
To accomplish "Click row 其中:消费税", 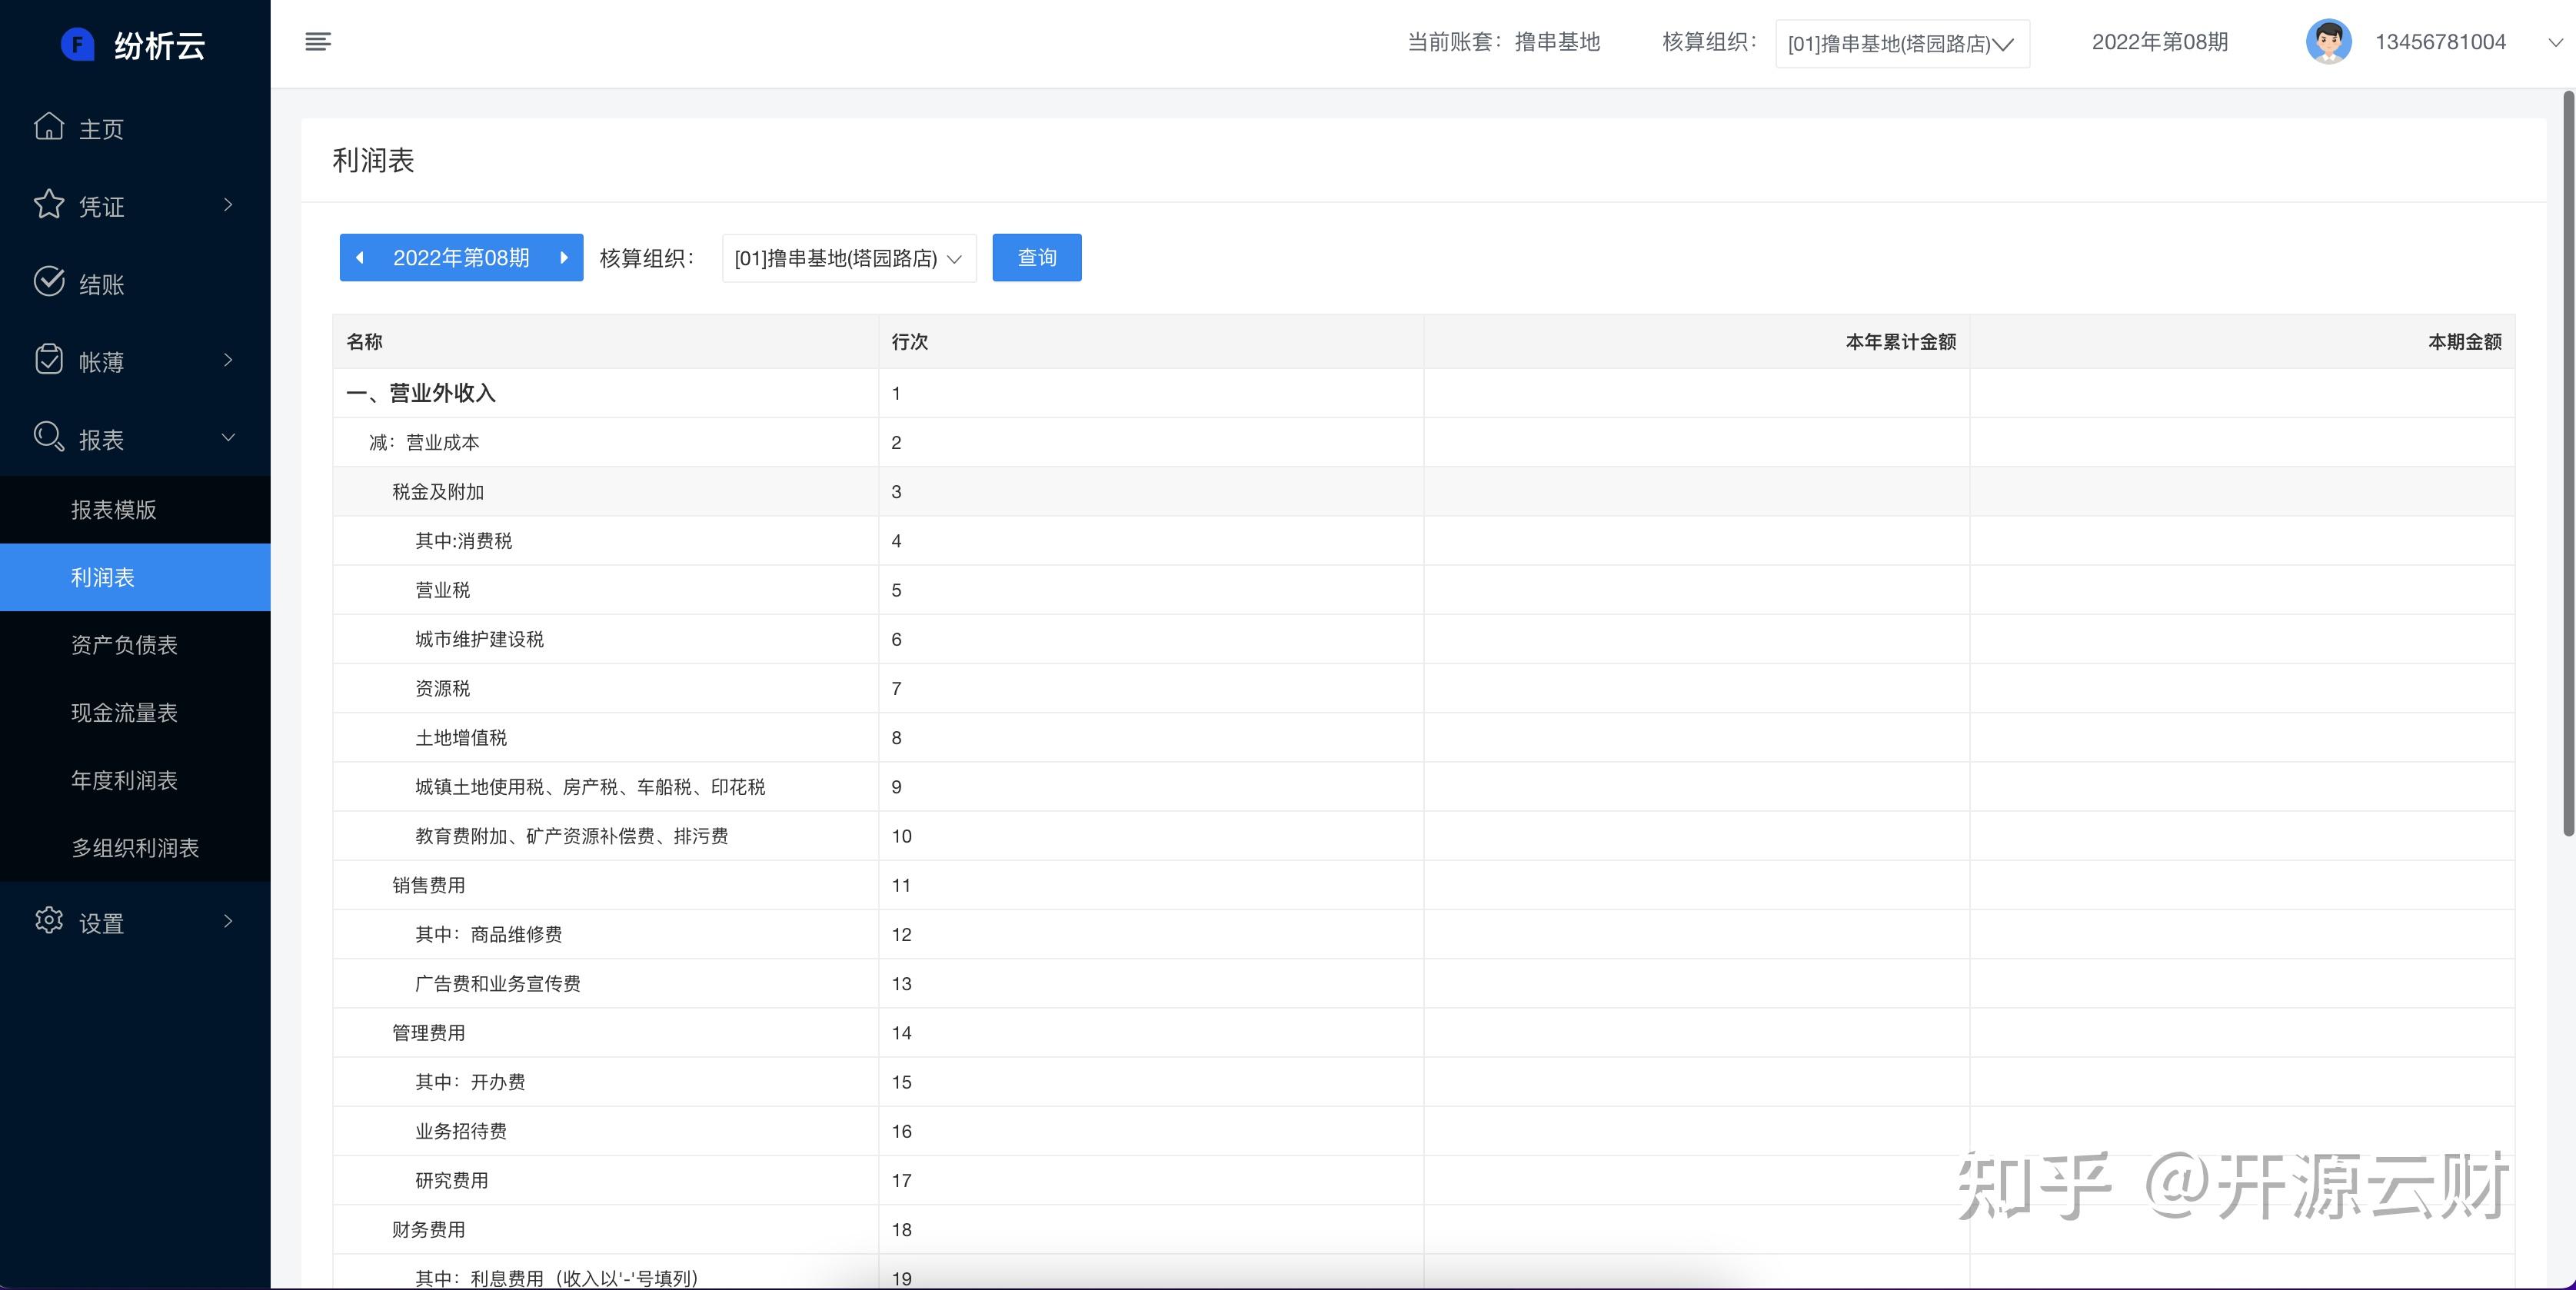I will click(x=1424, y=541).
